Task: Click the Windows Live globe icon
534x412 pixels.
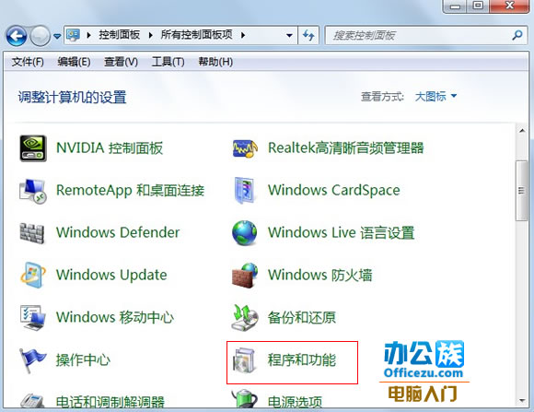Action: [245, 233]
